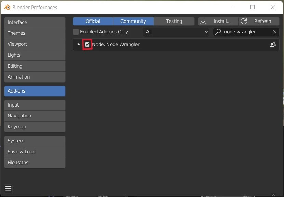Go to the Lights preferences section
The height and width of the screenshot is (197, 284).
(x=35, y=55)
